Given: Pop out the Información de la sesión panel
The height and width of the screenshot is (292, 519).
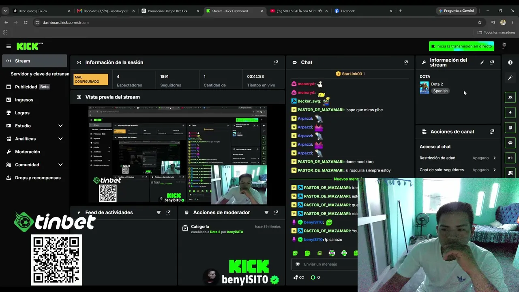Looking at the screenshot, I should (276, 62).
